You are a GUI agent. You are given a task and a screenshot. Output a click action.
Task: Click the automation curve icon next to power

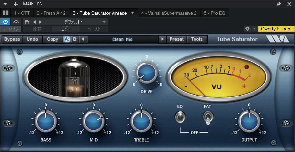(16, 22)
